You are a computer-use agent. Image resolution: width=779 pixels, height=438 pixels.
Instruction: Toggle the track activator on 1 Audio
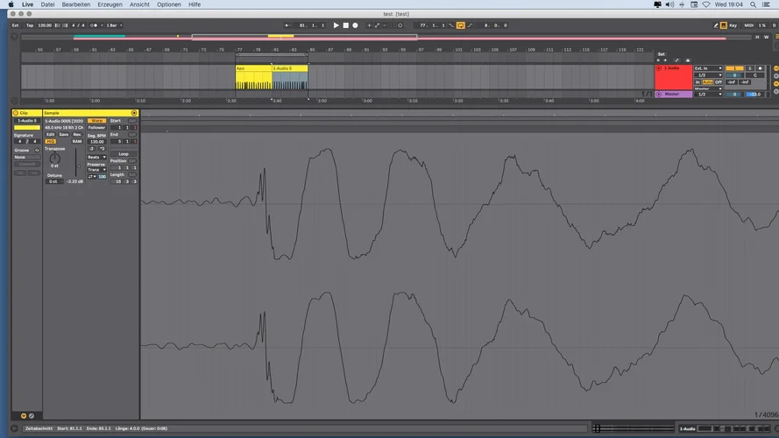[734, 68]
